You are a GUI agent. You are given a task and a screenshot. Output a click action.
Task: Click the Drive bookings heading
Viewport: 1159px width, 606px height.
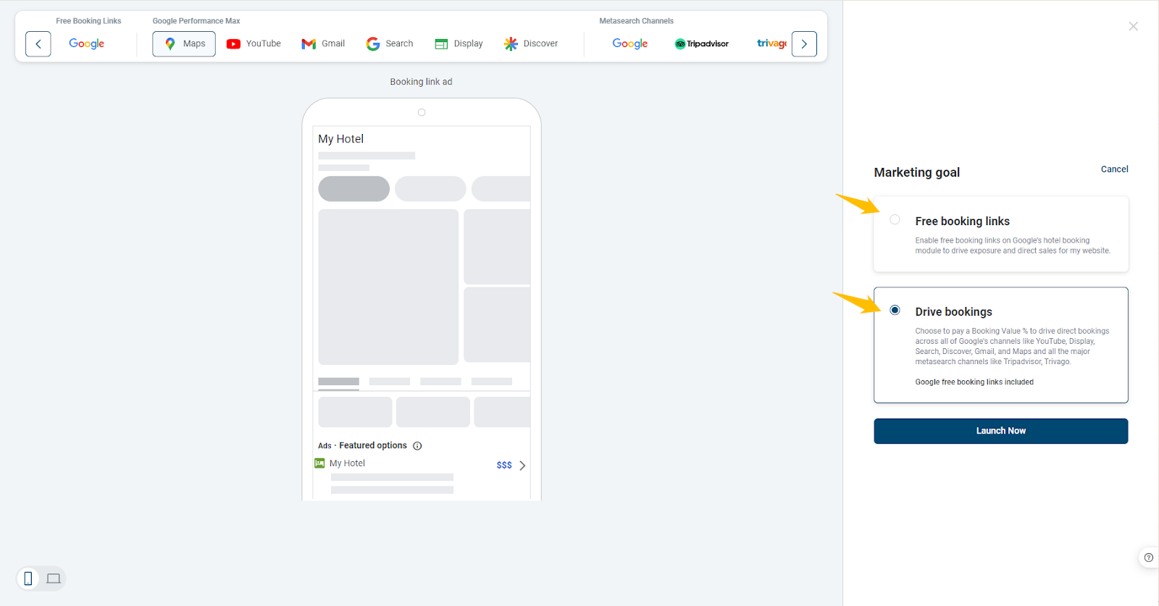click(953, 312)
